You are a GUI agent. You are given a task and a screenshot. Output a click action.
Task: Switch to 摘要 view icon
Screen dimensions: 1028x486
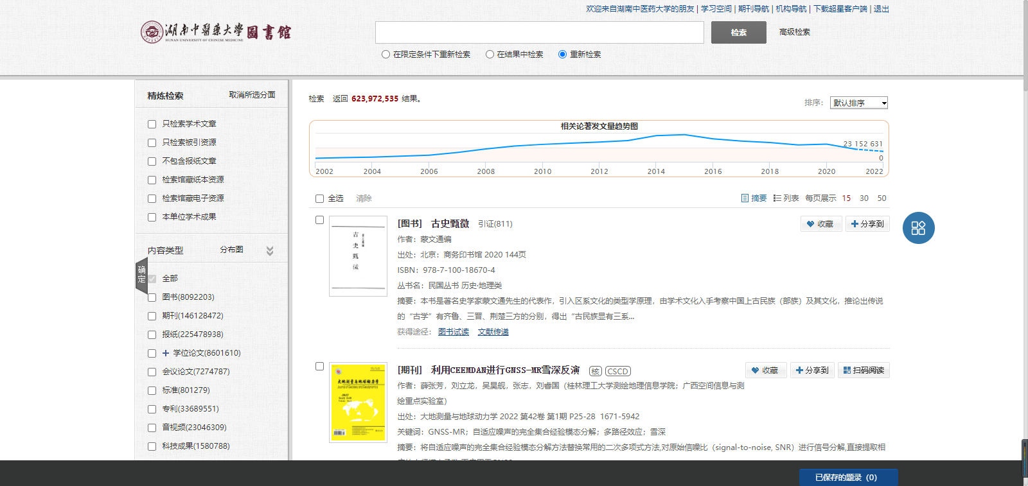[745, 198]
